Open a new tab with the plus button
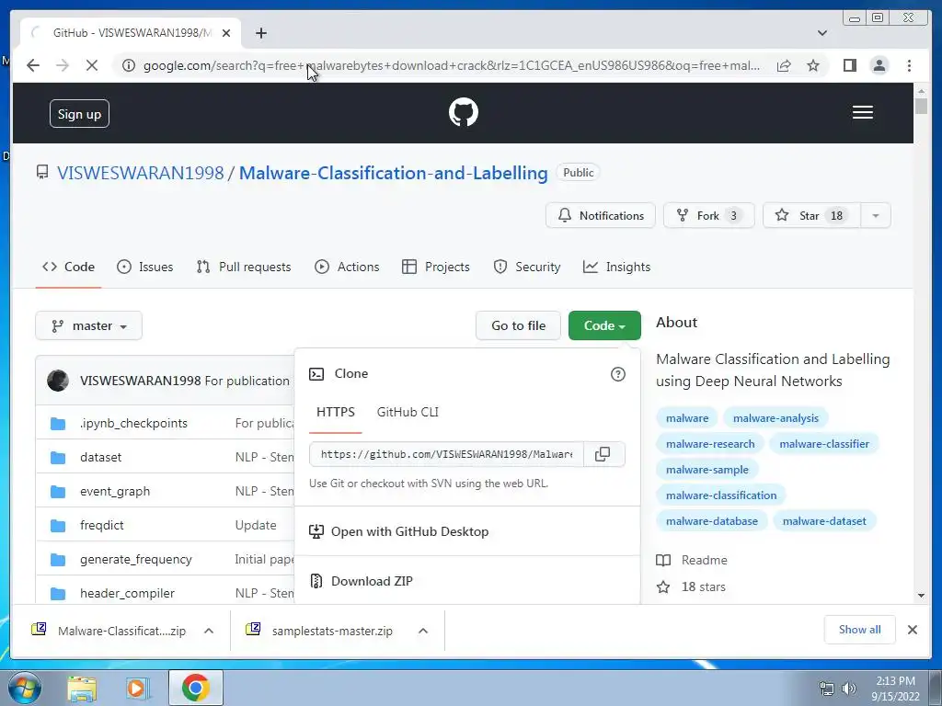Screen dimensions: 942x706 (x=260, y=33)
